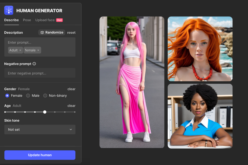The width and height of the screenshot is (248, 165).
Task: Open the red-haired woman image
Action: [x=200, y=49]
